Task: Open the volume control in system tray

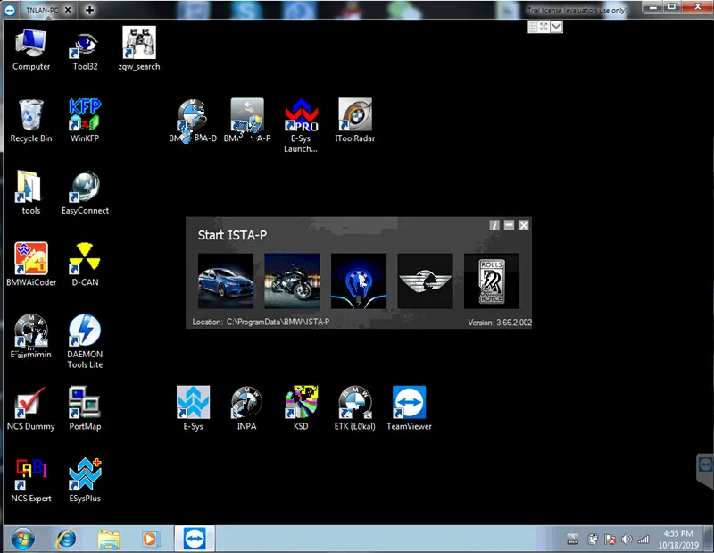Action: tap(627, 540)
